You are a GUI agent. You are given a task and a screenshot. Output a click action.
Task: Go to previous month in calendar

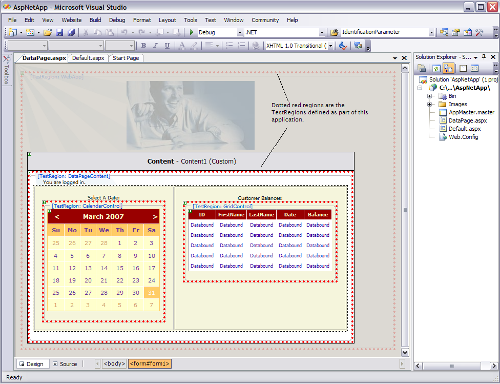tap(57, 217)
